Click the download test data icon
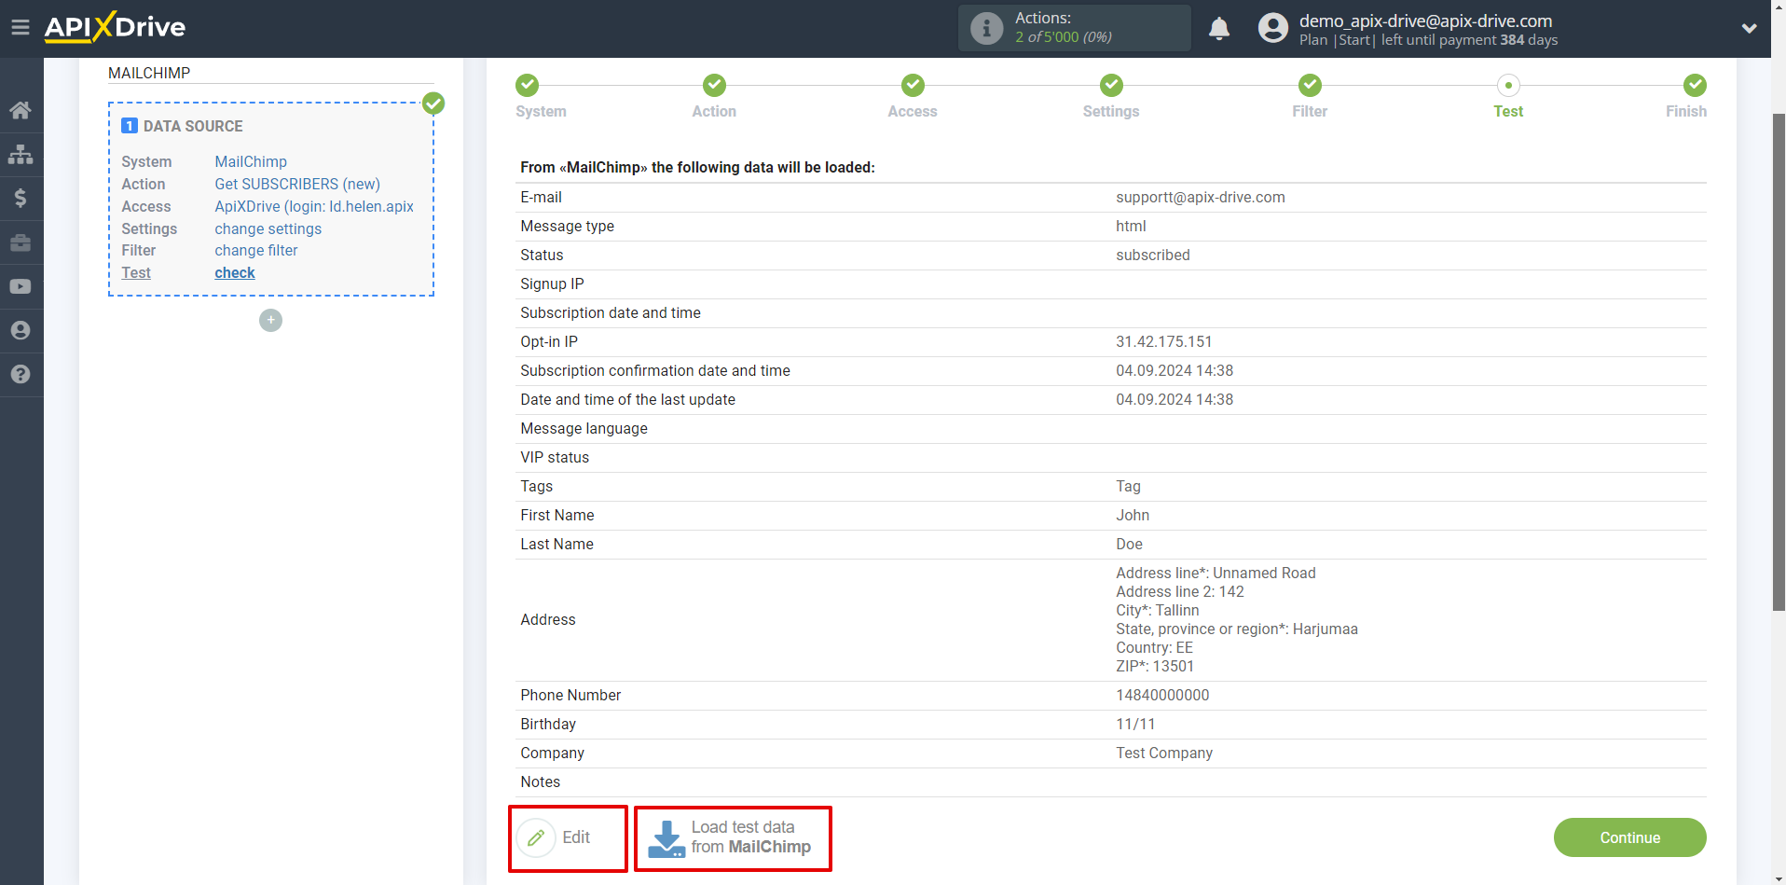Screen dimensions: 1786x885 click(666, 838)
